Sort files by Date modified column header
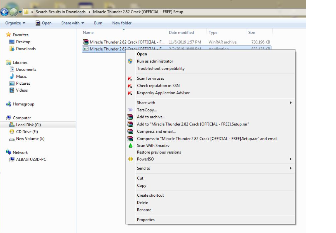 (181, 33)
